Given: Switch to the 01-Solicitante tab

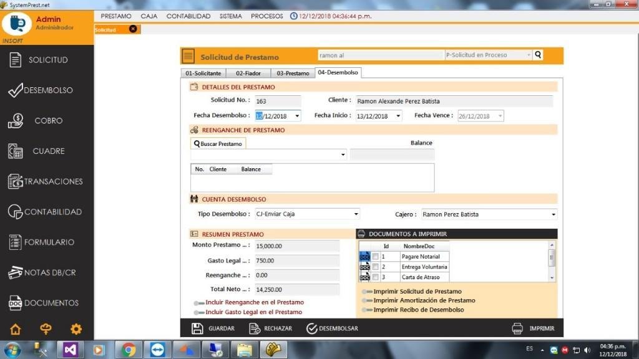Looking at the screenshot, I should [x=203, y=74].
